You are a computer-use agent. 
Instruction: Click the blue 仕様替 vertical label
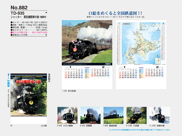coord(8,83)
